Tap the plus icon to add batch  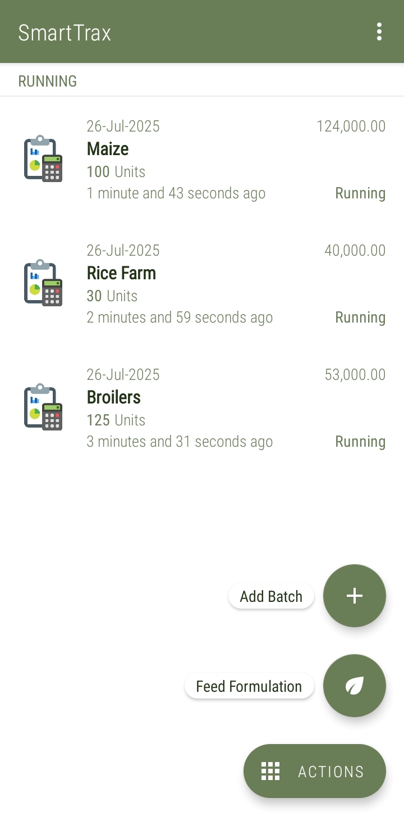355,596
